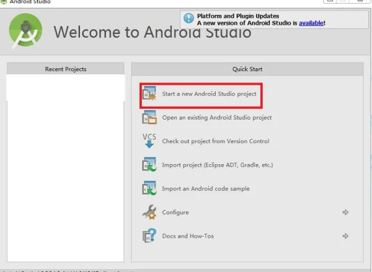This screenshot has width=372, height=272.
Task: Click the Import project icon
Action: point(149,164)
